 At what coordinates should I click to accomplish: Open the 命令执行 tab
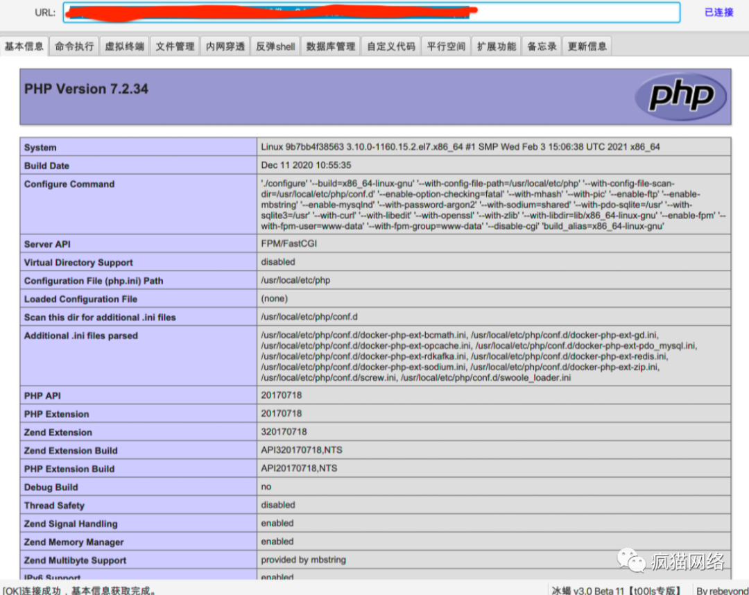pos(74,46)
